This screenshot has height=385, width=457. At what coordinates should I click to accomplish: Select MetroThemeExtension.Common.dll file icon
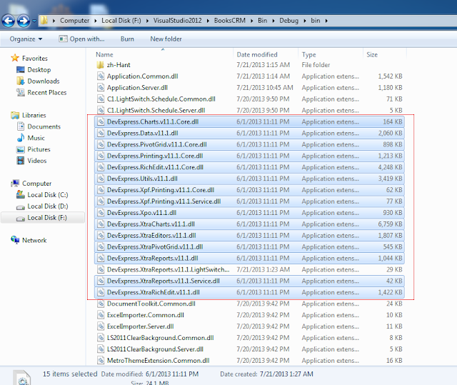point(101,360)
